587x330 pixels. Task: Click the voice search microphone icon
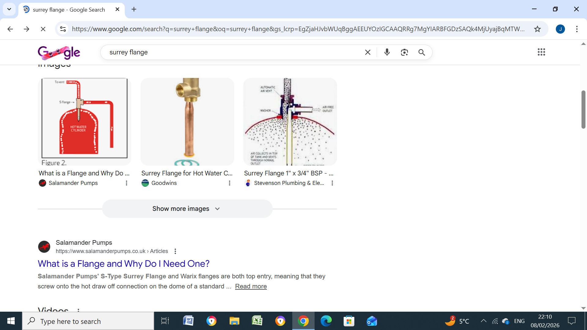[387, 52]
